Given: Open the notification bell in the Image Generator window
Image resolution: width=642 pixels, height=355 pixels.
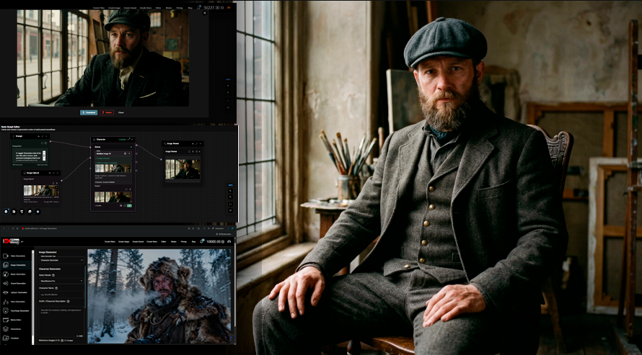Looking at the screenshot, I should [x=201, y=241].
